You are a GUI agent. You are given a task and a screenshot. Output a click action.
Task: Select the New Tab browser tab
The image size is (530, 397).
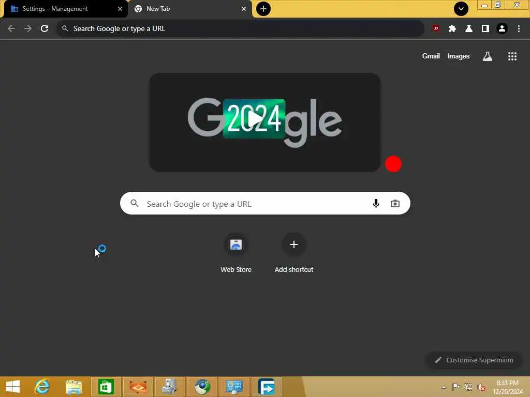point(190,9)
